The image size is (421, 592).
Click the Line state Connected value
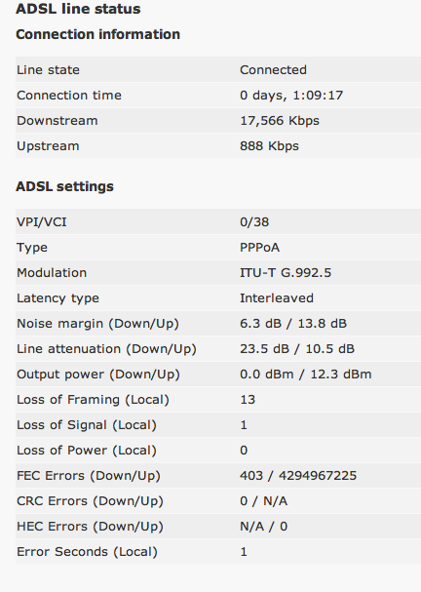[x=273, y=70]
